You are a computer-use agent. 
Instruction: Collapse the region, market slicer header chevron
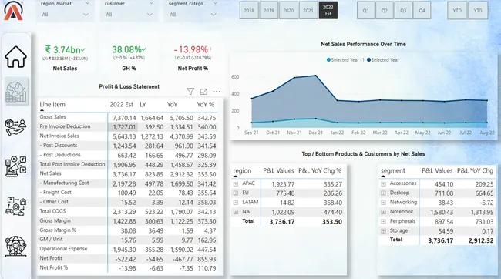click(x=87, y=4)
